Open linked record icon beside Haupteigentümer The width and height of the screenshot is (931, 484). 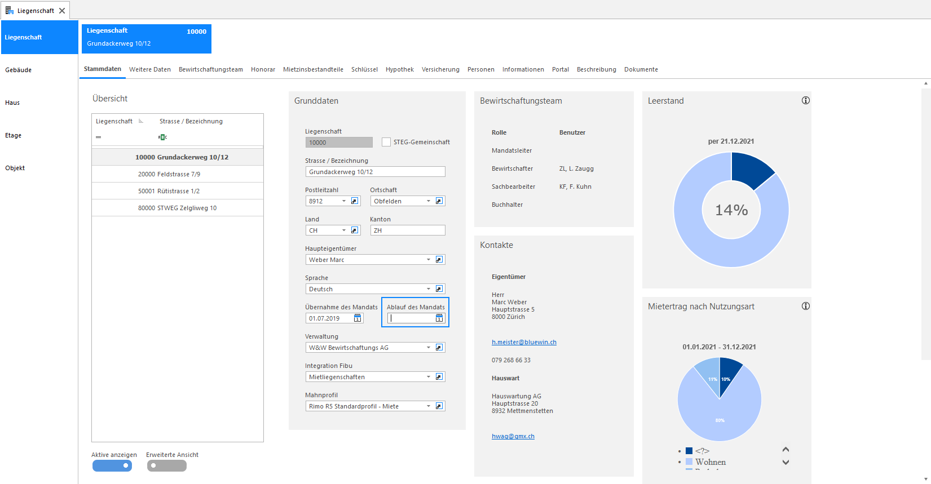coord(439,260)
